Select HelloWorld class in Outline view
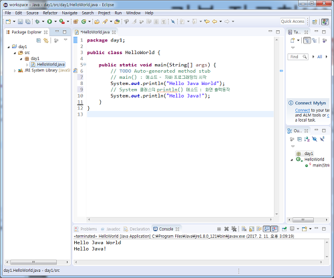The image size is (334, 278). [x=310, y=159]
